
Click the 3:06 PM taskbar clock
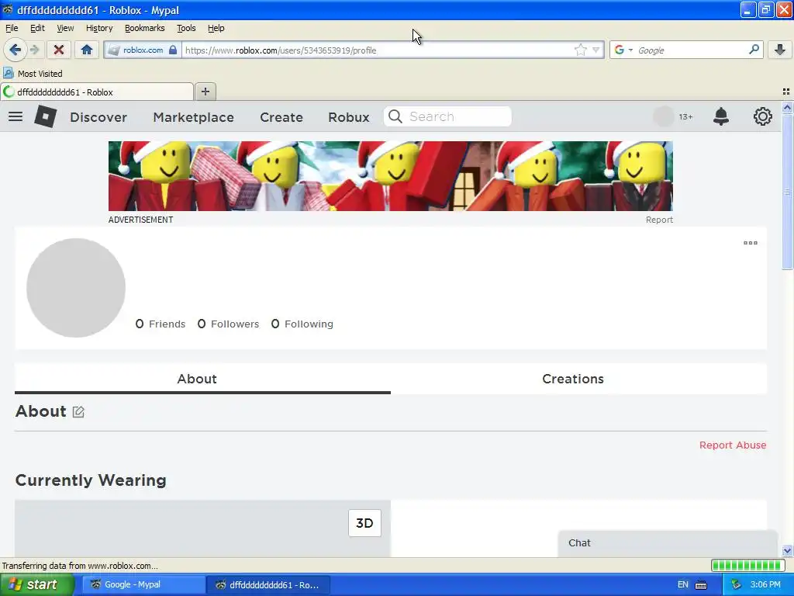coord(765,584)
